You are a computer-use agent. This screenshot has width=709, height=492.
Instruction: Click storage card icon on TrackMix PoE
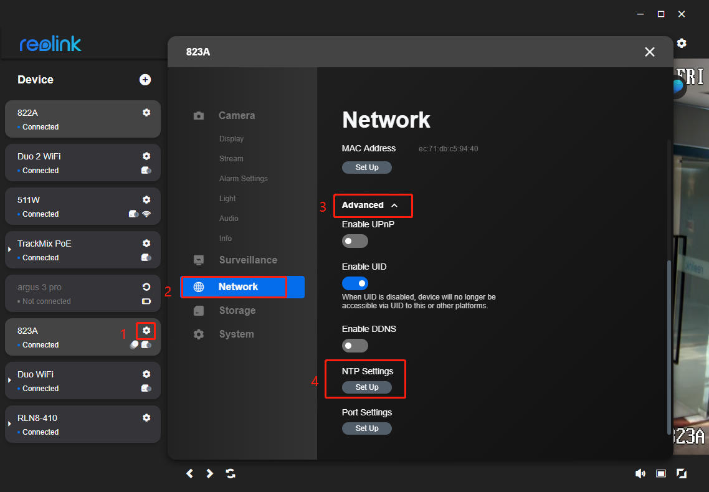click(146, 257)
